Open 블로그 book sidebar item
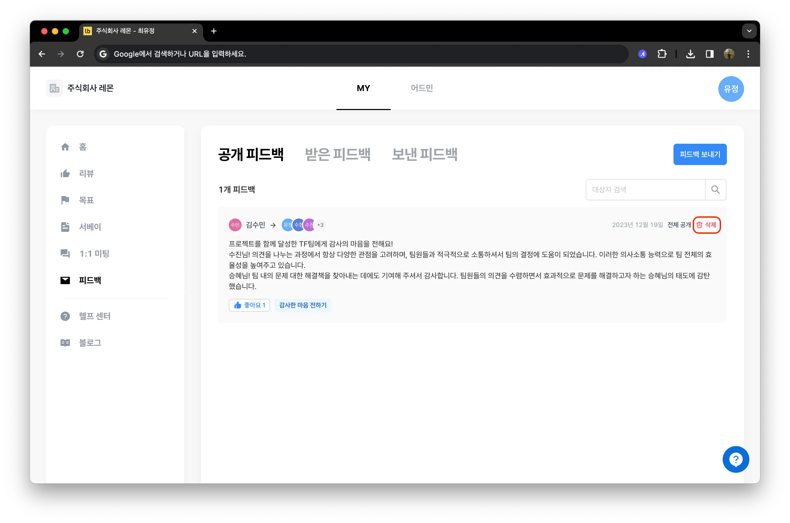 point(65,342)
